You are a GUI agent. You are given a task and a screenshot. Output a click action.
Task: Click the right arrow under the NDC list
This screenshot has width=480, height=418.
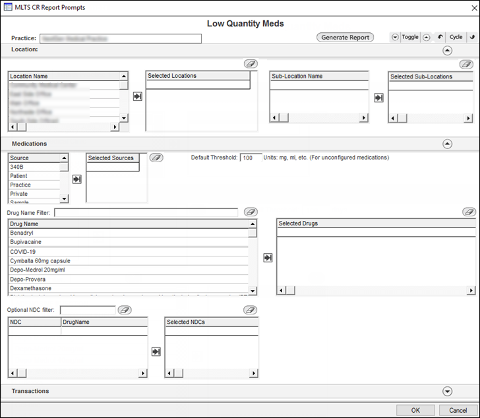142,373
